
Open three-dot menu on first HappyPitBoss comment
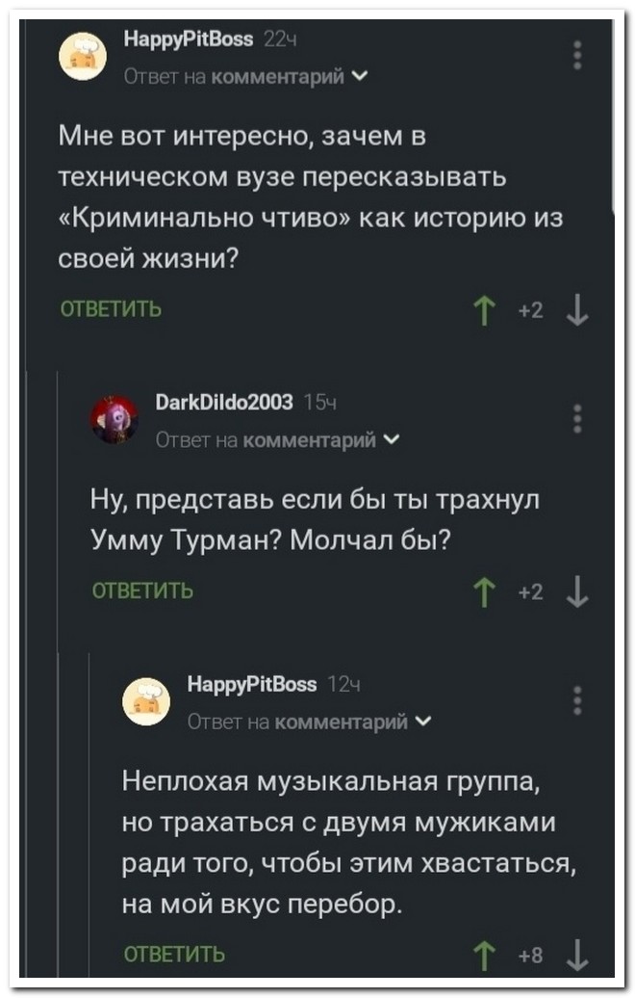pyautogui.click(x=577, y=56)
